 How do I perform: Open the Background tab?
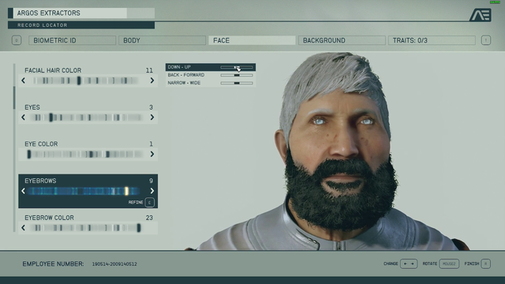[342, 40]
